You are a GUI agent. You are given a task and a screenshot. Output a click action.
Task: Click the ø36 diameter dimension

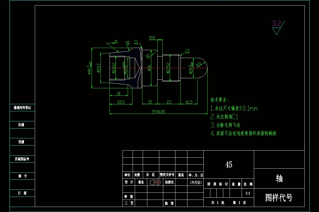[149, 68]
